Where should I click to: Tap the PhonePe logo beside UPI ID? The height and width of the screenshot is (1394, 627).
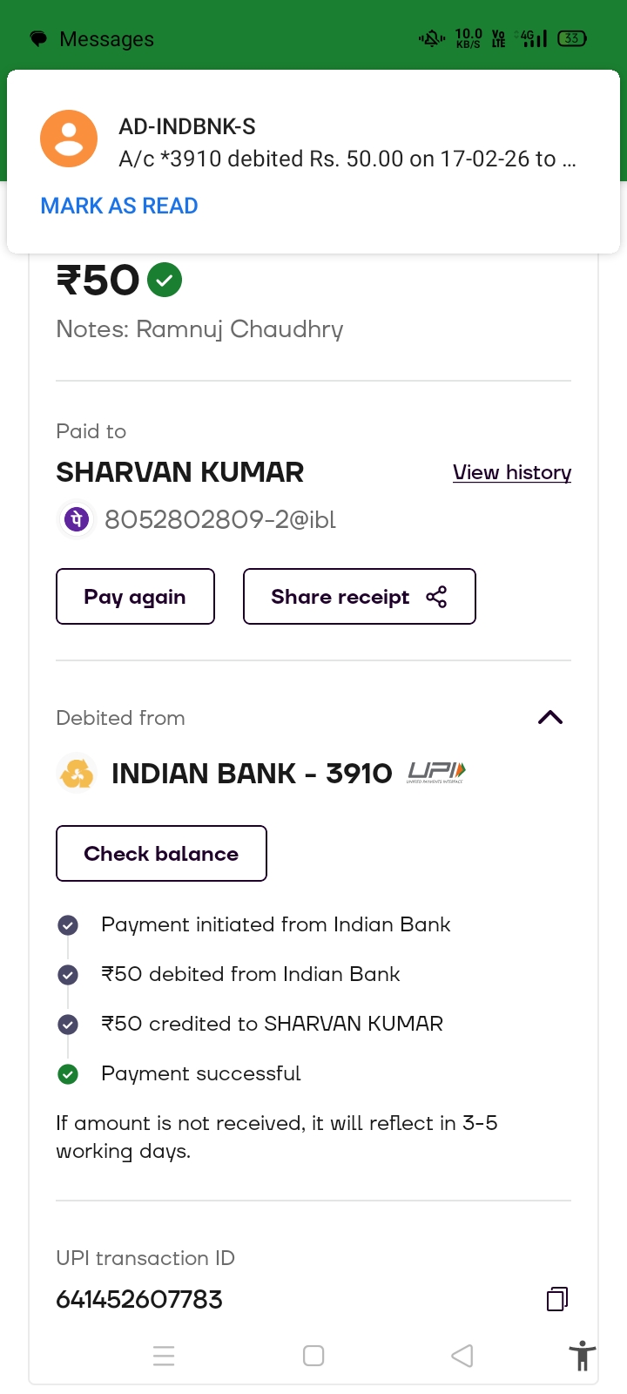pyautogui.click(x=77, y=520)
